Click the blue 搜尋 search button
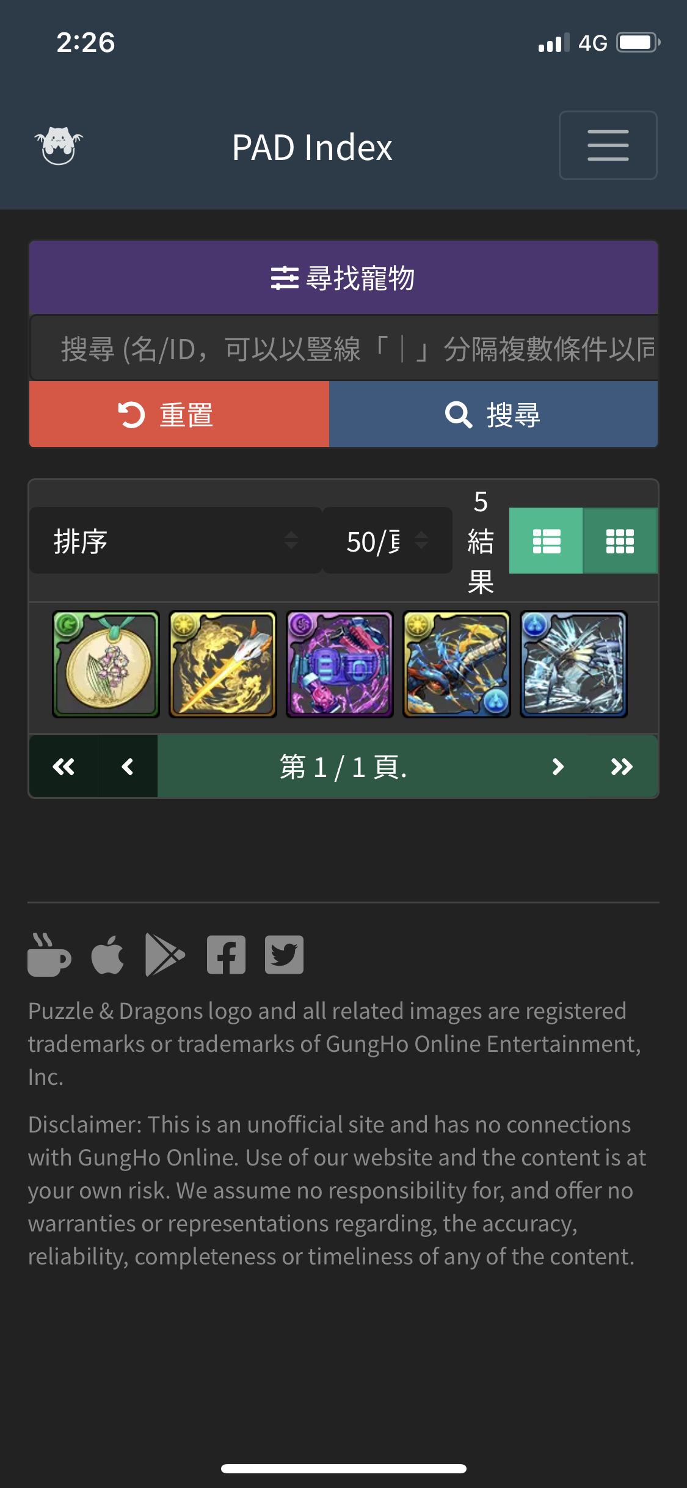Screen dimensions: 687x1488 pos(493,415)
